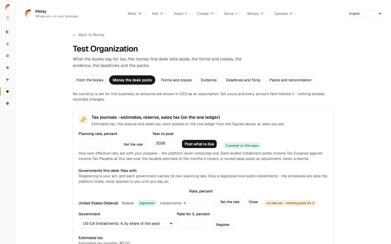Focus the Rate for it percent field
Screen dimensions: 391x244
(x=190, y=223)
